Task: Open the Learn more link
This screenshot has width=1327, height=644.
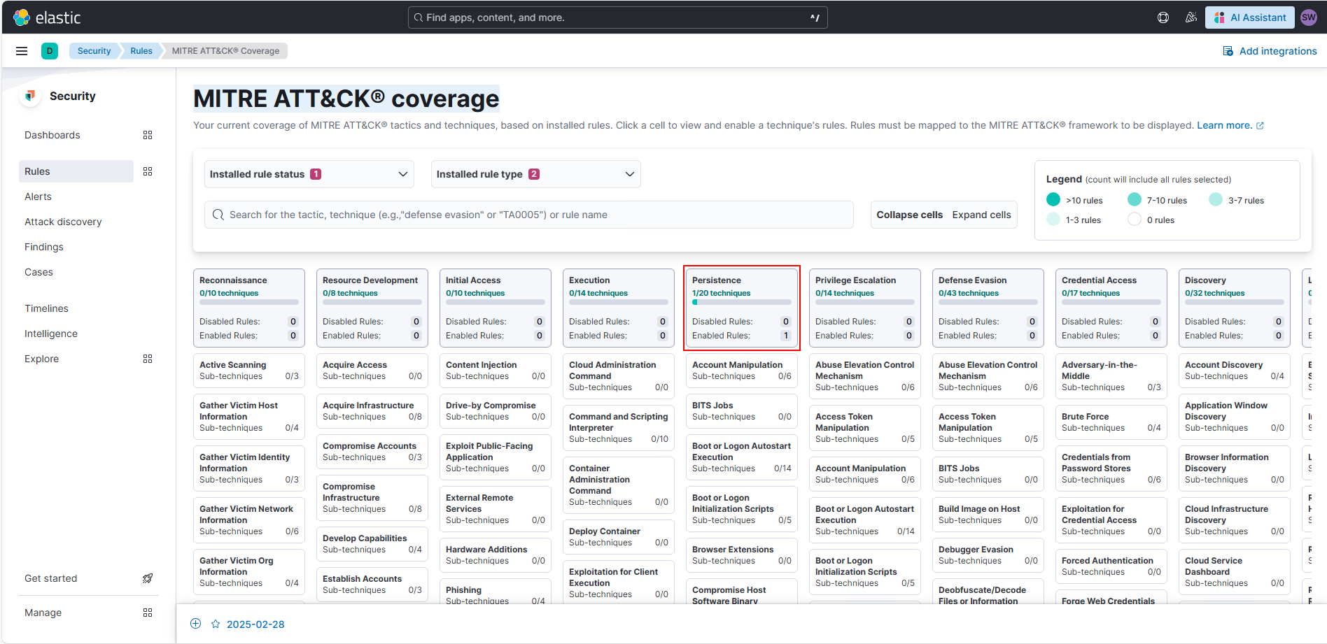Action: click(1230, 125)
